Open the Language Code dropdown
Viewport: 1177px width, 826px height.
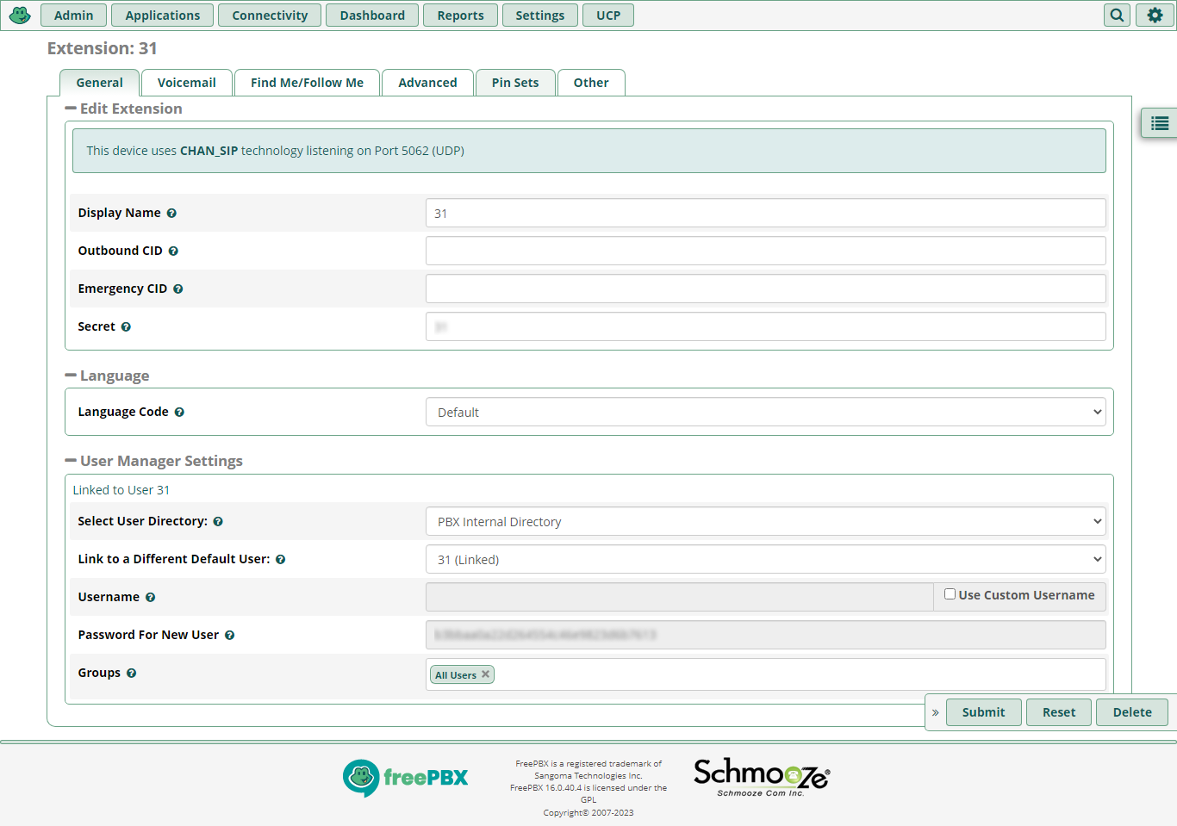[x=765, y=413]
